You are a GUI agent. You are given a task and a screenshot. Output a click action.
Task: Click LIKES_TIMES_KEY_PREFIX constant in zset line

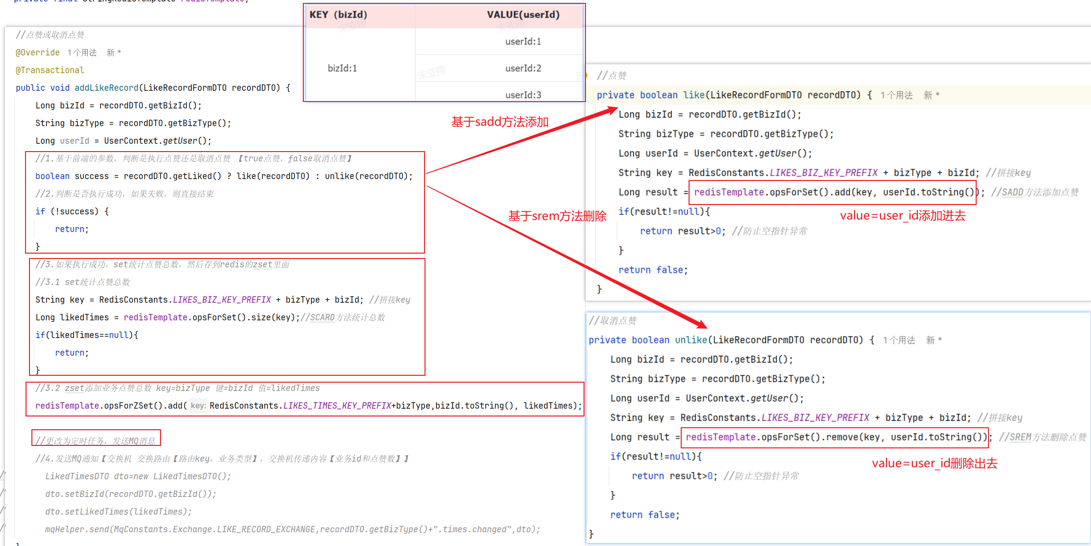point(337,406)
